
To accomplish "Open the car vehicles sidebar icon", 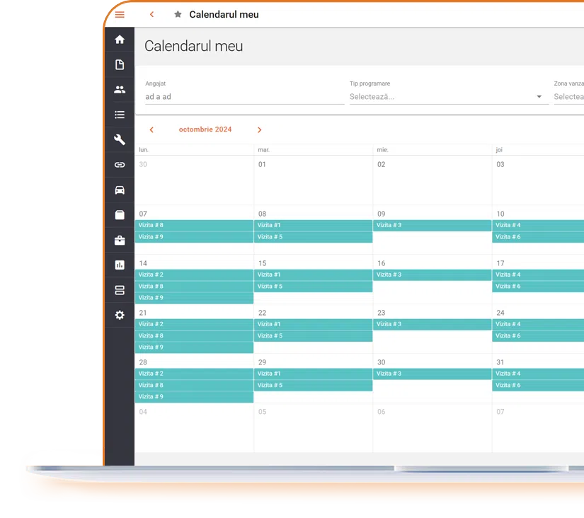I will (120, 190).
